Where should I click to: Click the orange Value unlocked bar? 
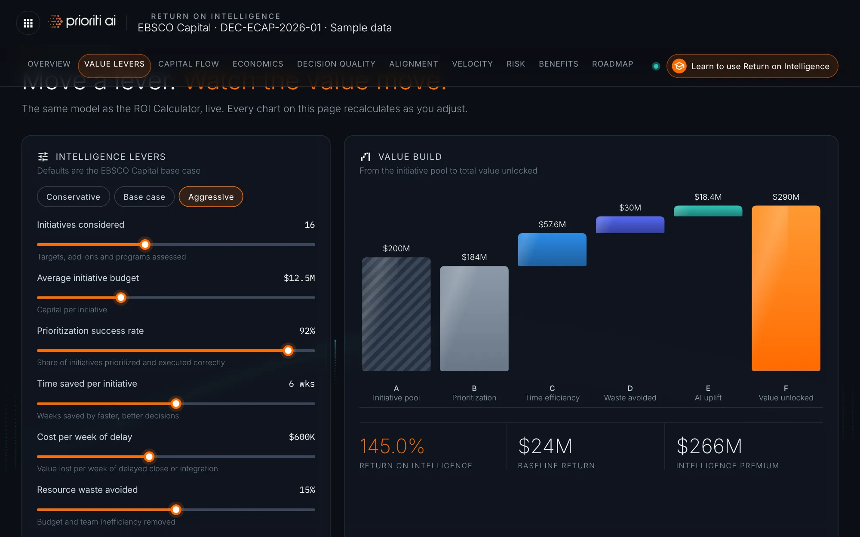pyautogui.click(x=786, y=288)
